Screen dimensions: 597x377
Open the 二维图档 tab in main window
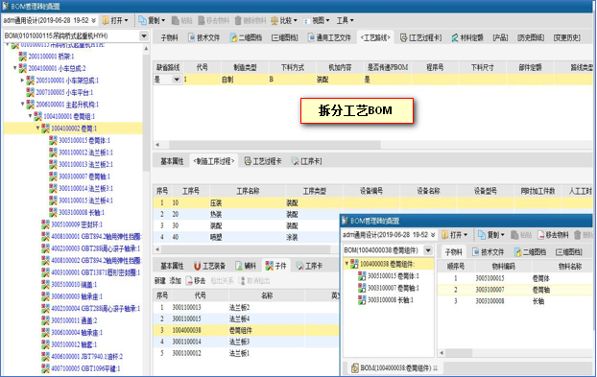(246, 37)
